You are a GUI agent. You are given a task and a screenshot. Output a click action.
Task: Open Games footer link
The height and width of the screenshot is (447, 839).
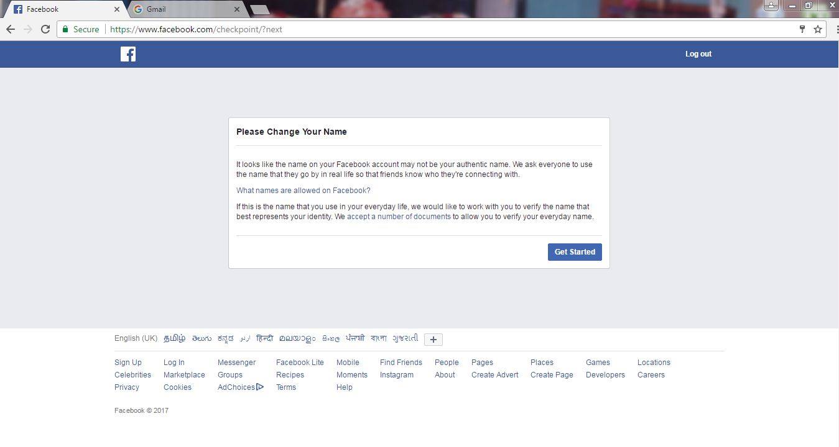point(598,363)
